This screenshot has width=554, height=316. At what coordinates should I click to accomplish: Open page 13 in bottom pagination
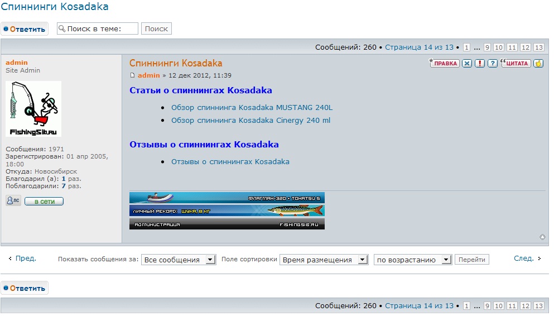(x=539, y=306)
